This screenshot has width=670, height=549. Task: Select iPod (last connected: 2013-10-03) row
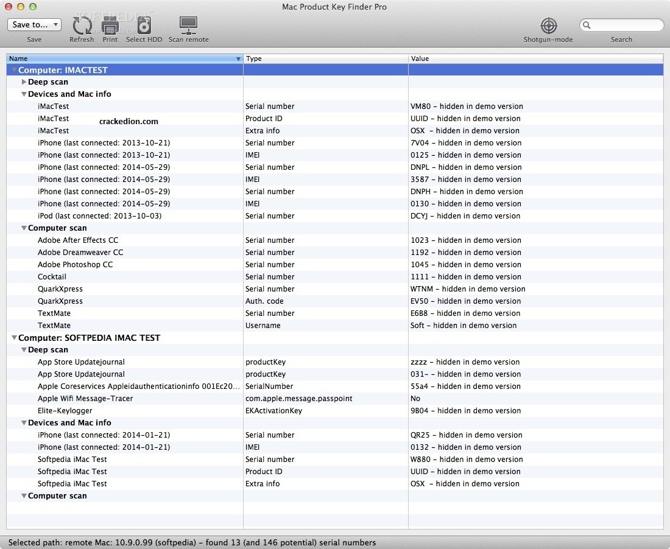[335, 216]
